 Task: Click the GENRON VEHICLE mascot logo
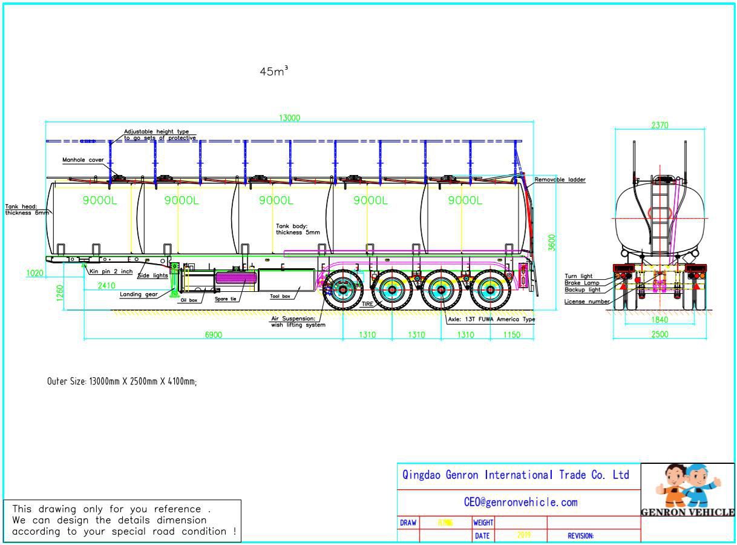click(x=687, y=490)
